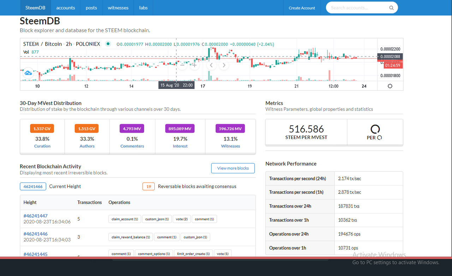Image resolution: width=452 pixels, height=276 pixels.
Task: Move chart left with arrow button
Action: tap(212, 65)
